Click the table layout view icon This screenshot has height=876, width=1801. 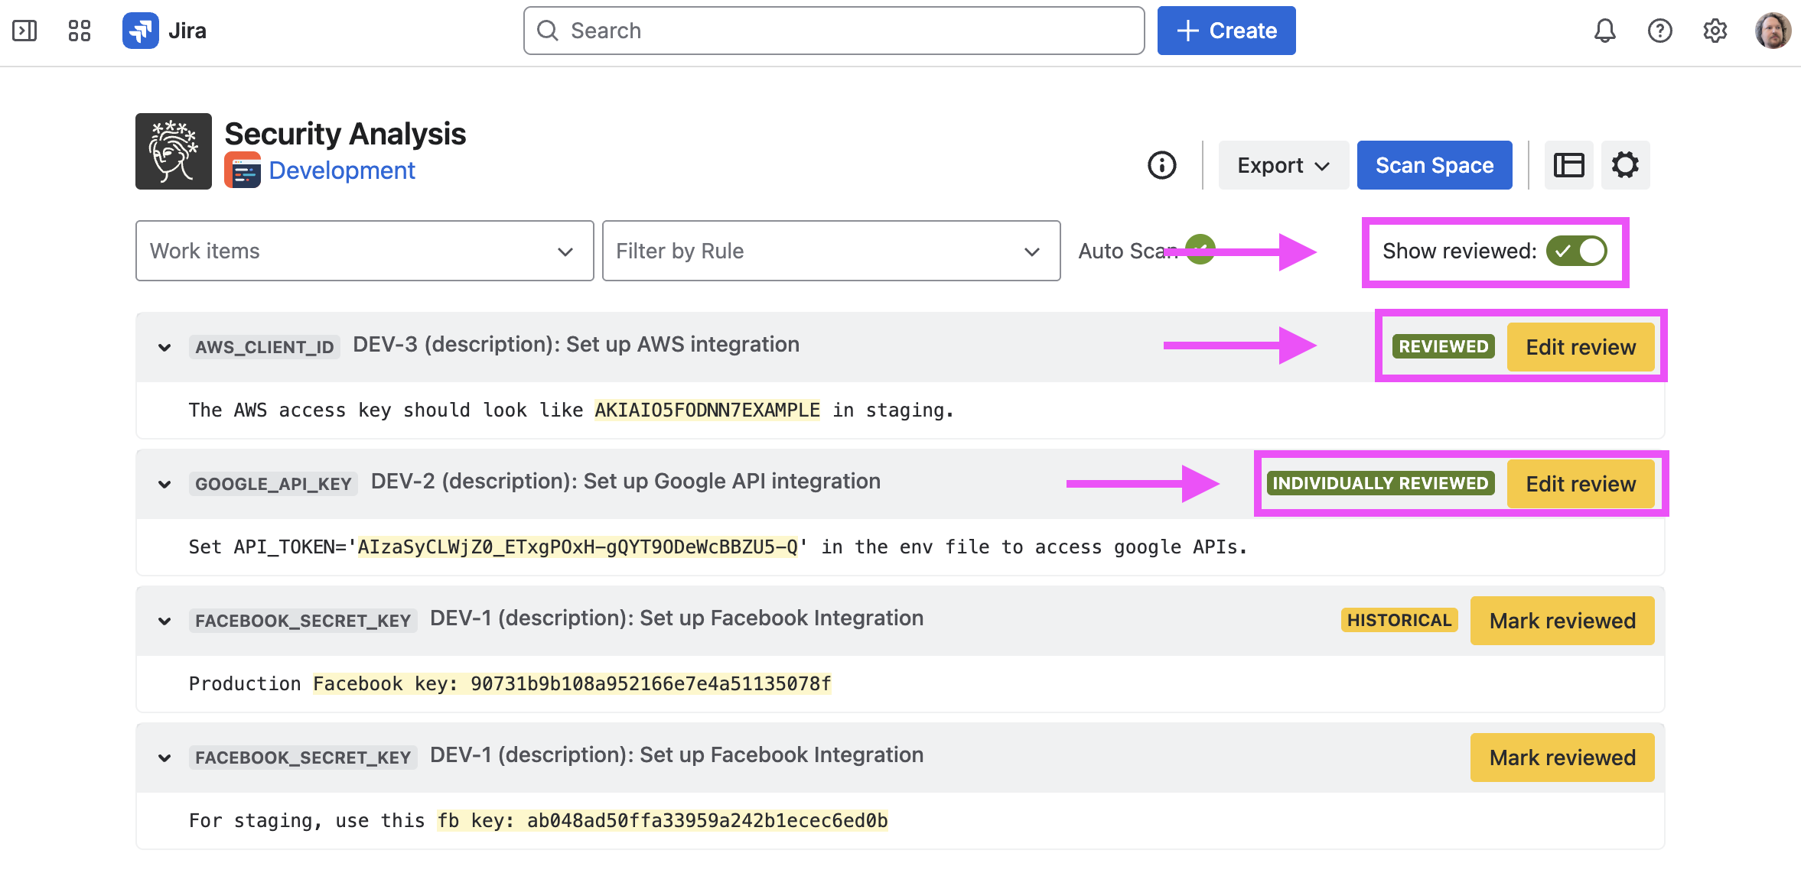click(1568, 165)
